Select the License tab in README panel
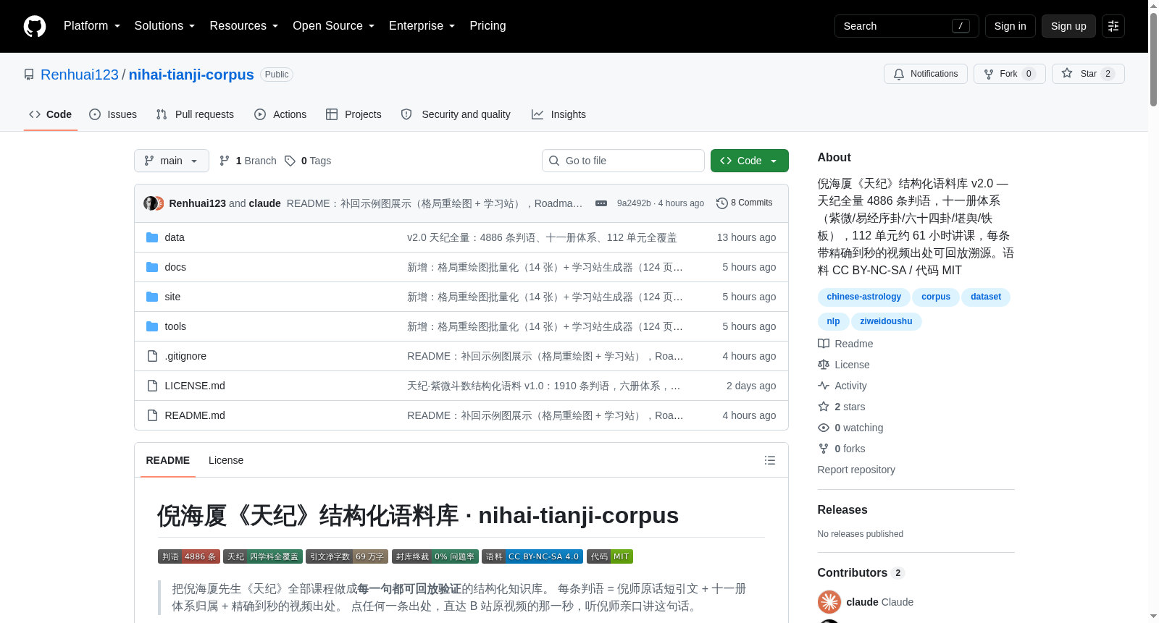1159x623 pixels. (226, 460)
